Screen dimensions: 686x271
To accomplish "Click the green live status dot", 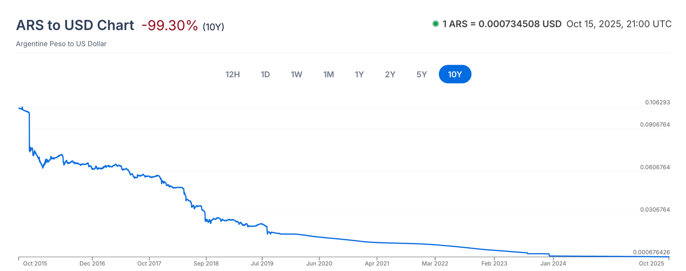I will 435,23.
